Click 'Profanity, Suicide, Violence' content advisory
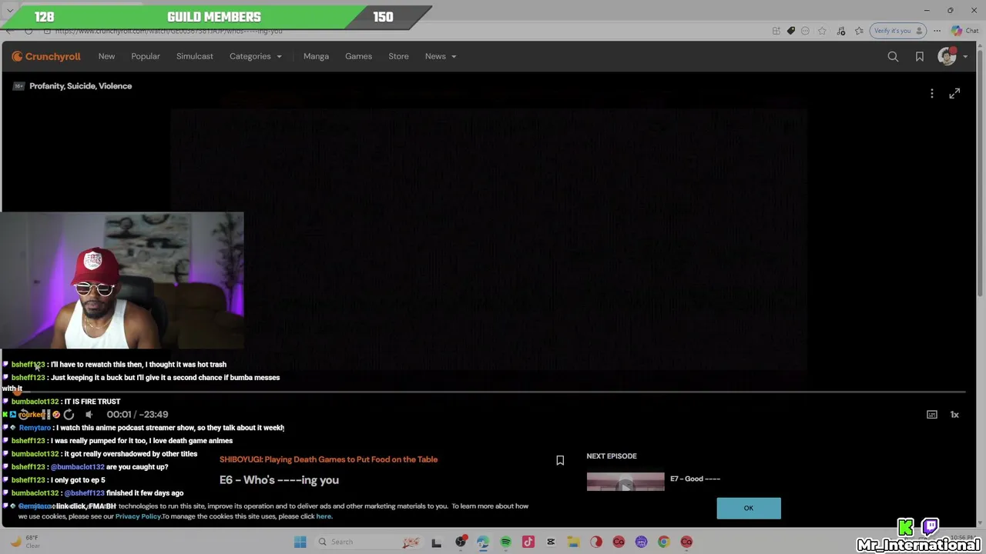Image resolution: width=986 pixels, height=554 pixels. point(80,86)
